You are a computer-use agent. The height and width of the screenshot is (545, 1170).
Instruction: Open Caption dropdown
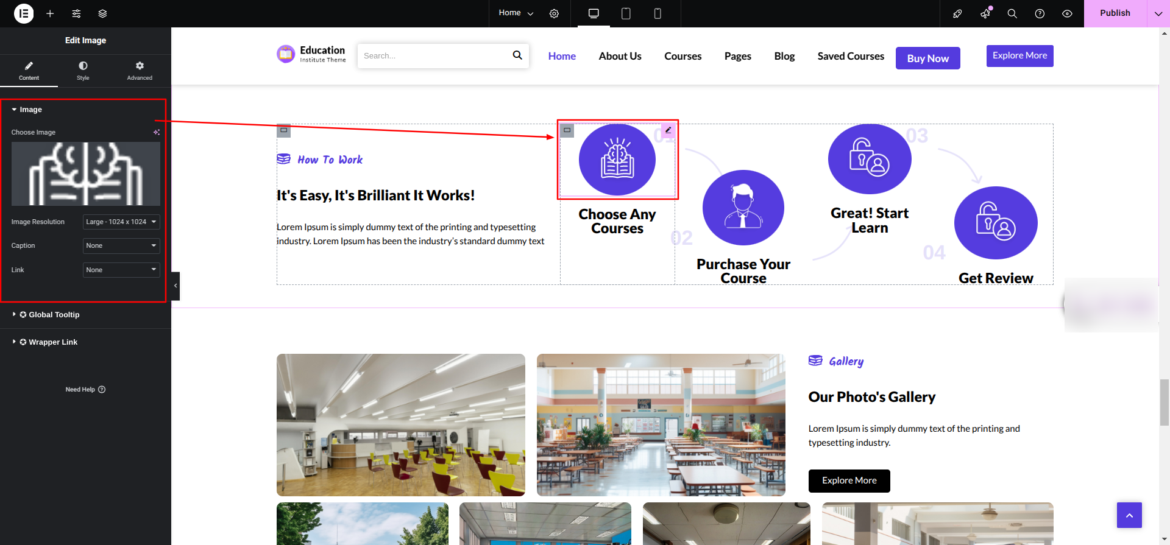pos(121,245)
